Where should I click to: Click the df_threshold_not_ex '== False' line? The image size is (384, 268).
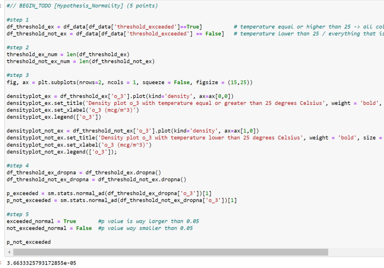coord(114,34)
